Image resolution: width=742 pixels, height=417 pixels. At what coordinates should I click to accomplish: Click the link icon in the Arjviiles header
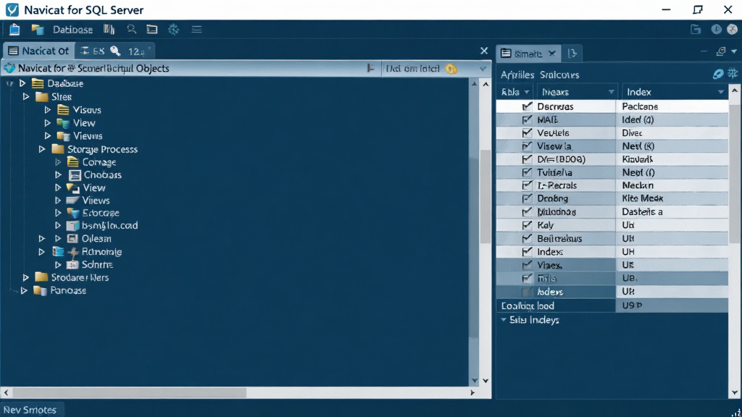point(718,74)
